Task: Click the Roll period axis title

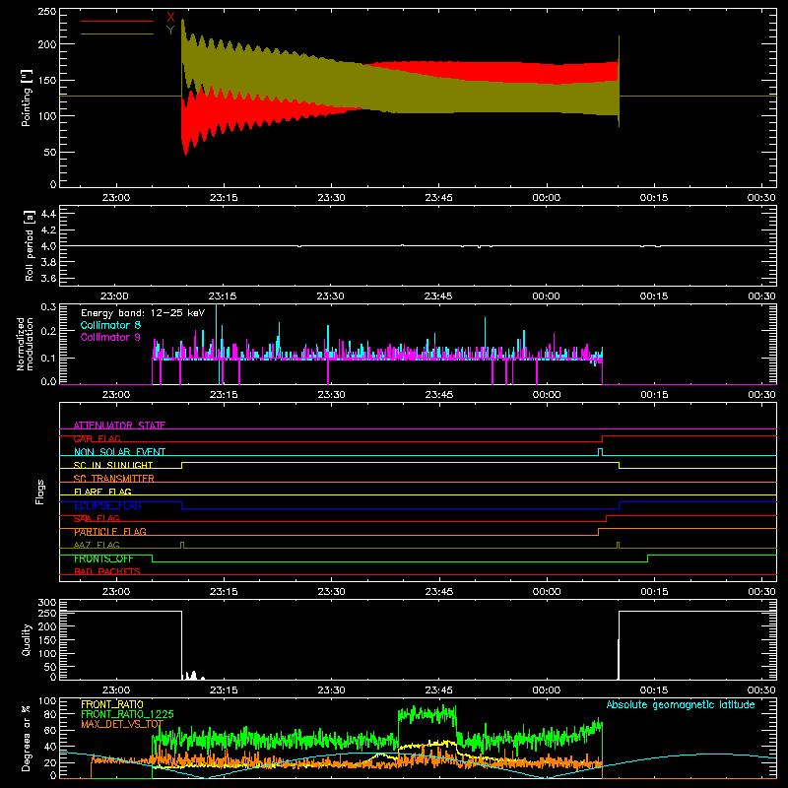Action: tap(29, 245)
